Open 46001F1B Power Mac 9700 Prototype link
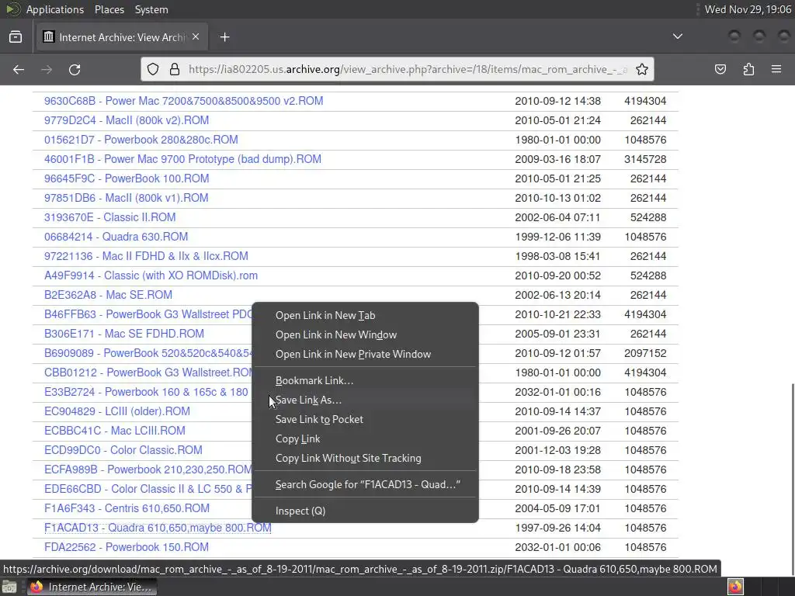 182,159
